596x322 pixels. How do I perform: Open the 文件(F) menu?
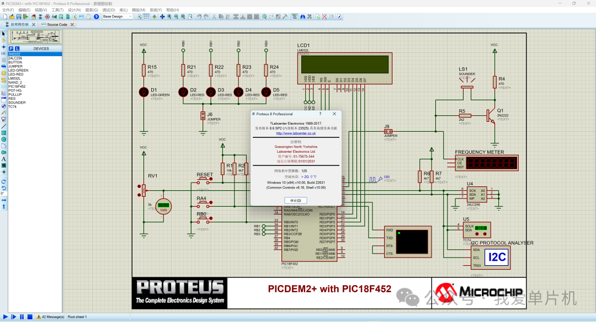coord(8,10)
